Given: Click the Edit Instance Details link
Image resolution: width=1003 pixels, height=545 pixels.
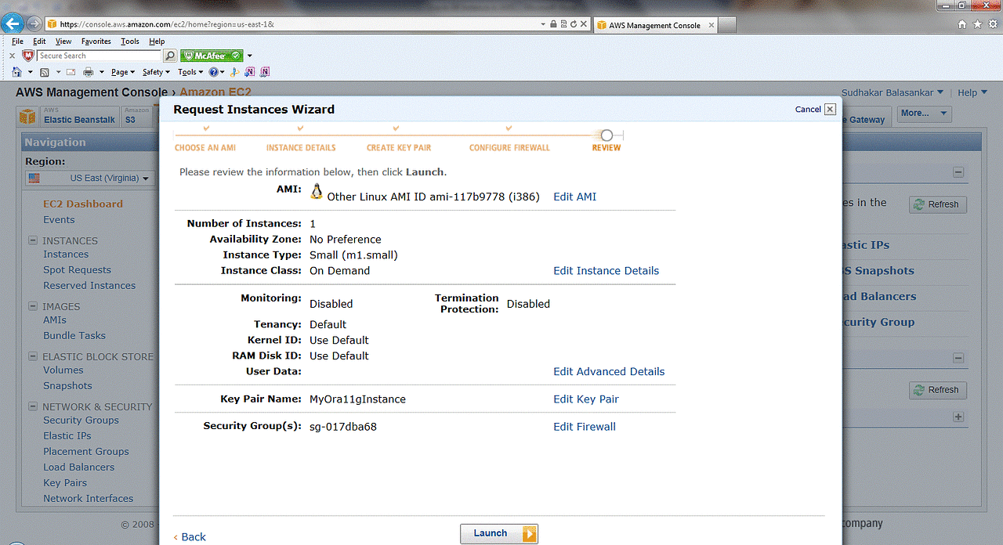Looking at the screenshot, I should [x=607, y=271].
